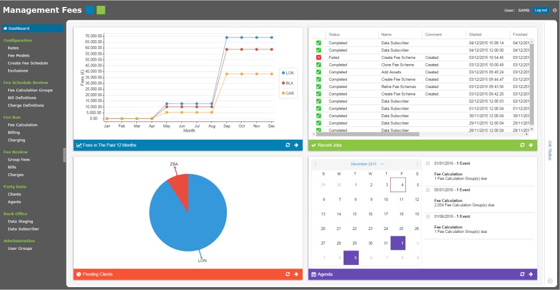This screenshot has width=560, height=290.
Task: Click the Log out button
Action: pos(541,10)
